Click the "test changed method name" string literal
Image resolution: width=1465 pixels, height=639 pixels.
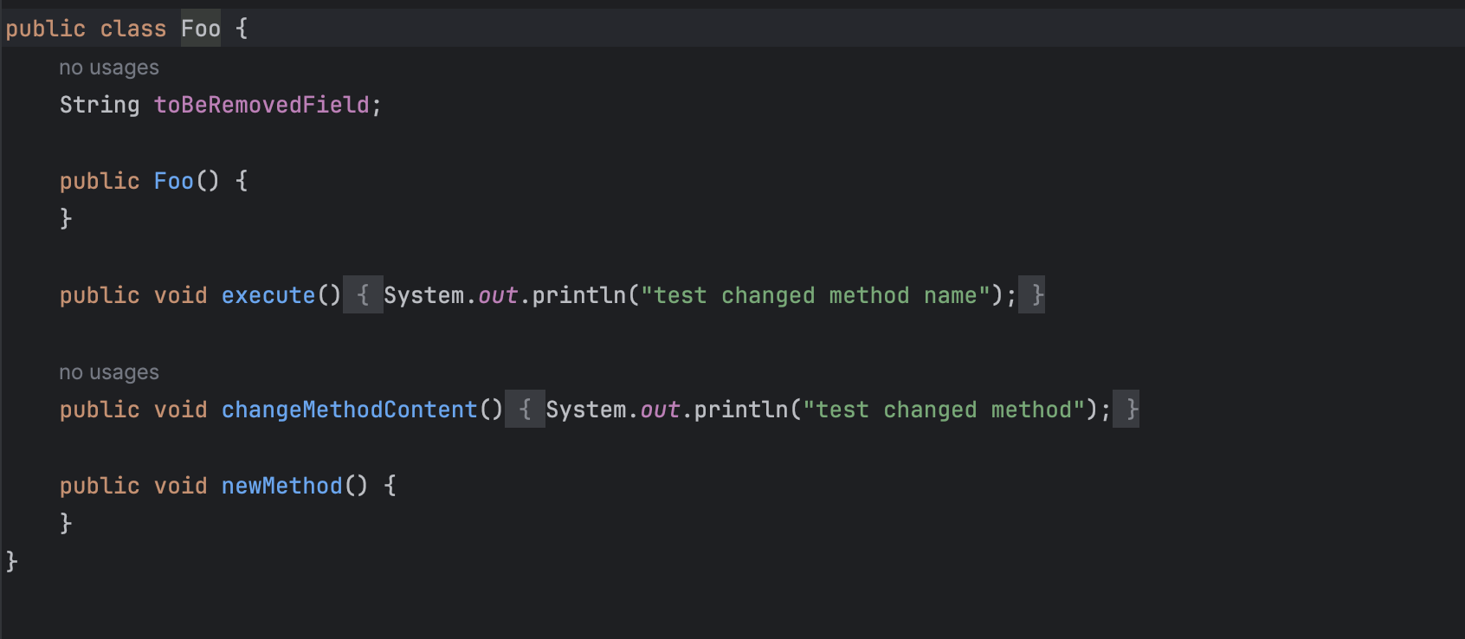pyautogui.click(x=815, y=295)
